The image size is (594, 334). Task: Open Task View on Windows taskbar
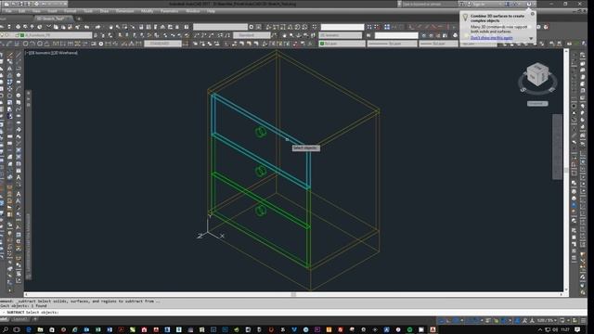click(17, 330)
